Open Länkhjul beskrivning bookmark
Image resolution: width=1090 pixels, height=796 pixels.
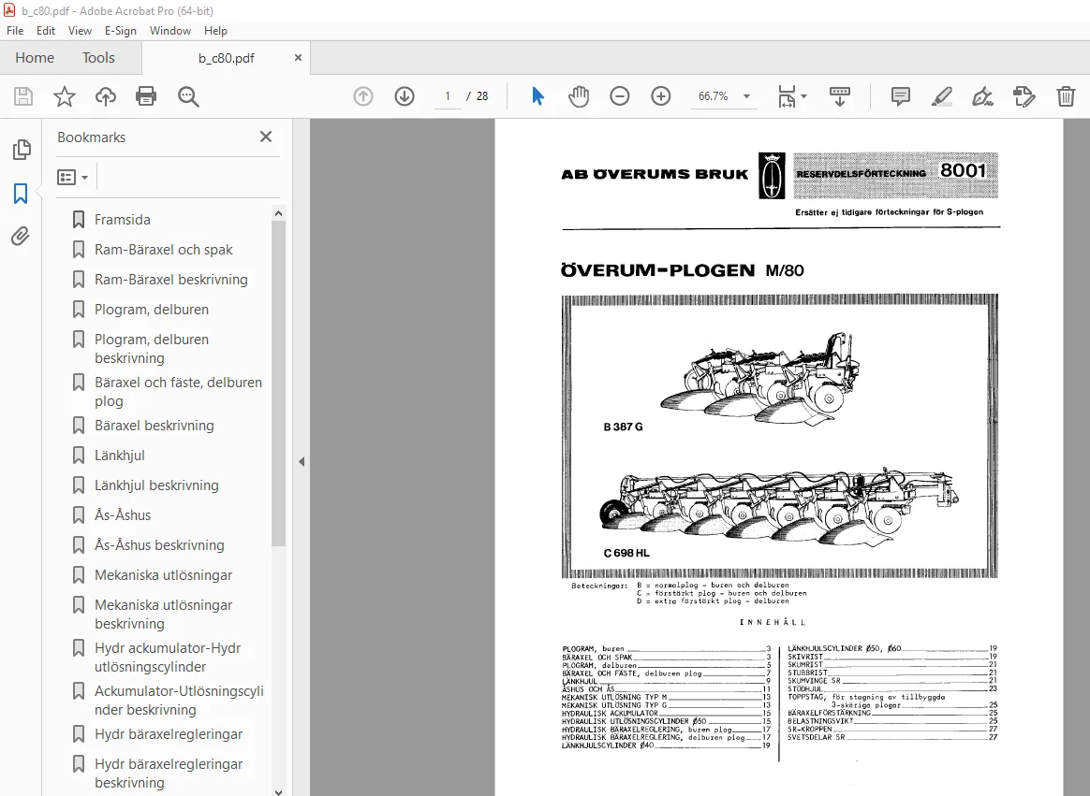pos(156,485)
